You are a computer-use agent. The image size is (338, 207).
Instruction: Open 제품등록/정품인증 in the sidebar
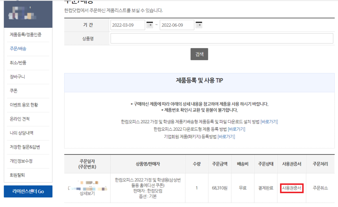click(x=25, y=35)
